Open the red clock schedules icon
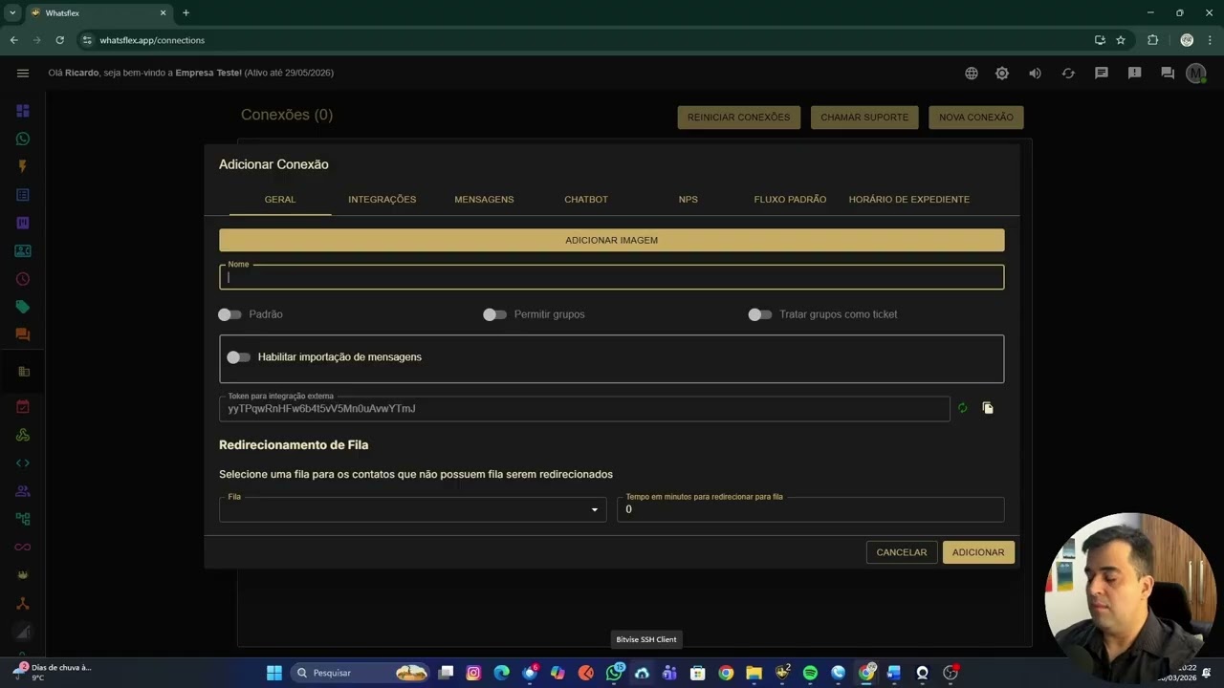Image resolution: width=1224 pixels, height=688 pixels. (x=23, y=279)
